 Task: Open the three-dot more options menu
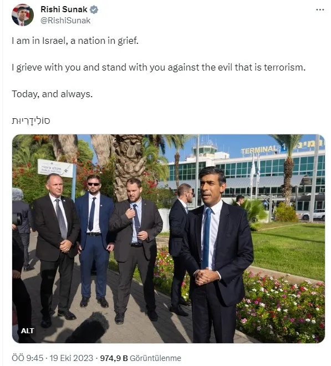(320, 9)
